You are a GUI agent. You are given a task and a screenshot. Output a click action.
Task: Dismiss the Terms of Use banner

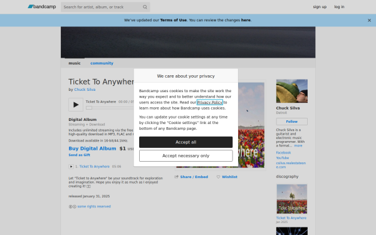[369, 21]
